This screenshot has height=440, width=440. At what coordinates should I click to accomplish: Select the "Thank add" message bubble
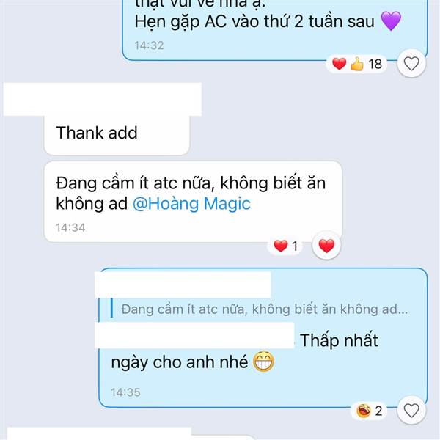coord(117,135)
